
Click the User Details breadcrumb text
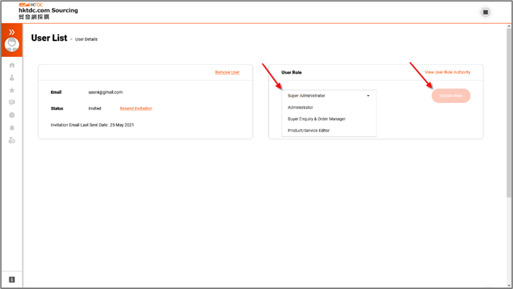tap(87, 39)
